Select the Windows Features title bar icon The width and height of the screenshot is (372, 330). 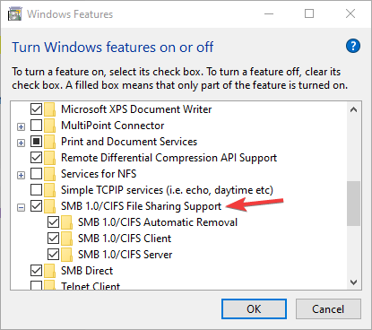coord(15,14)
